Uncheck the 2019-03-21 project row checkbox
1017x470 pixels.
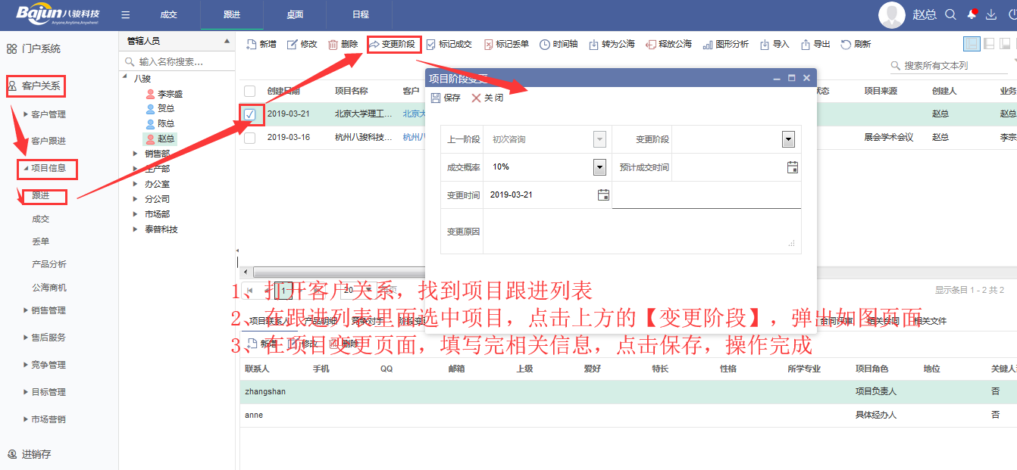pos(250,114)
